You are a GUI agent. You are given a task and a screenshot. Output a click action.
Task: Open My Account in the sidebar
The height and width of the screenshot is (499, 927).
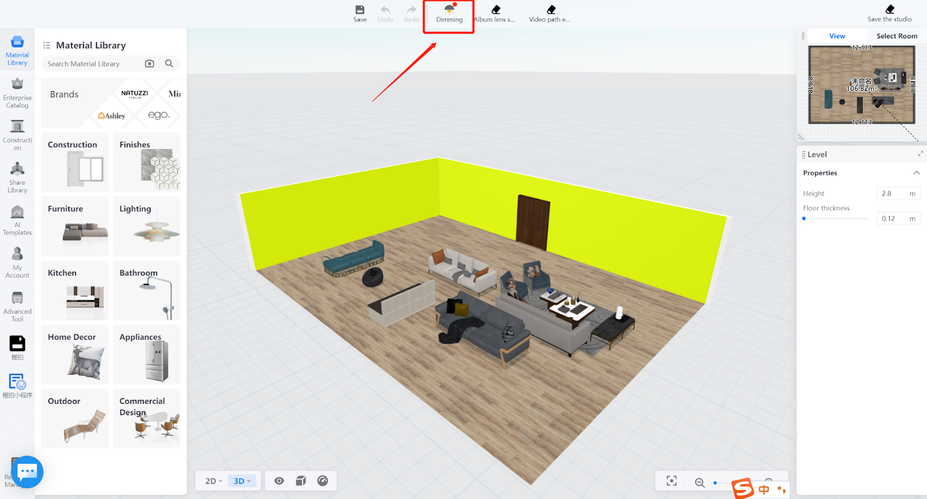click(17, 263)
